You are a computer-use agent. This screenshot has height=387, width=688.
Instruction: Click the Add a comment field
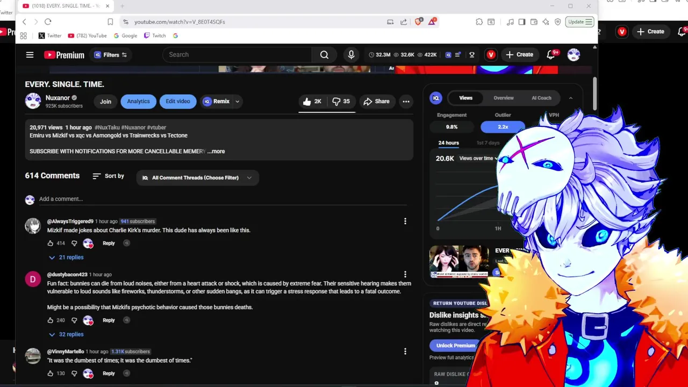[x=223, y=199]
